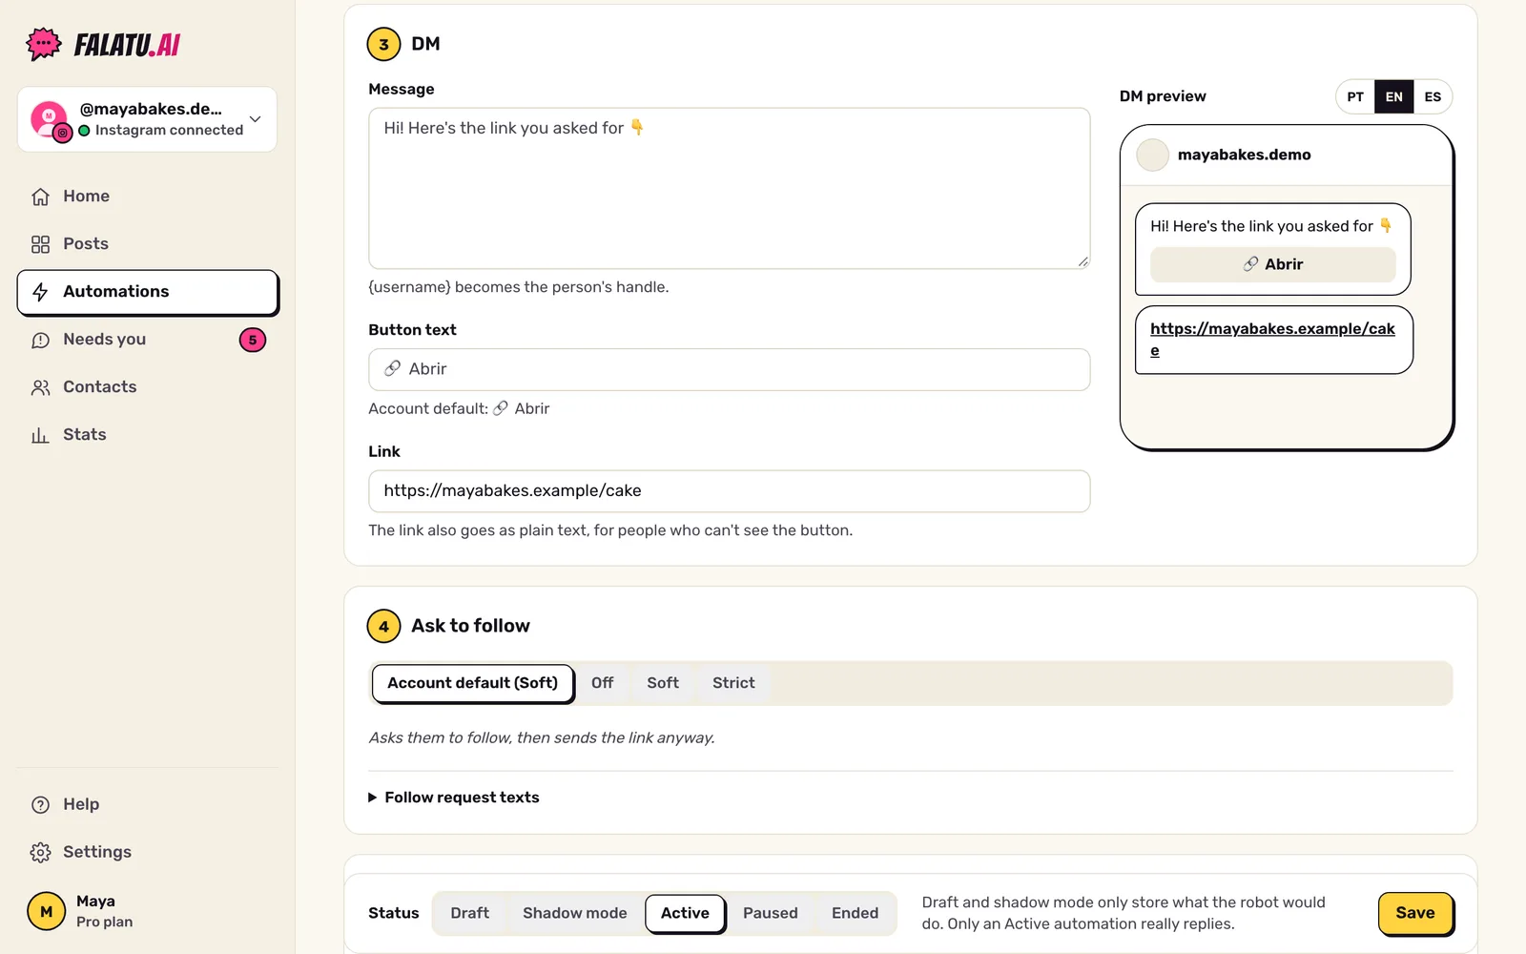Click the Falatu.AI logo icon
The image size is (1526, 954).
click(44, 44)
